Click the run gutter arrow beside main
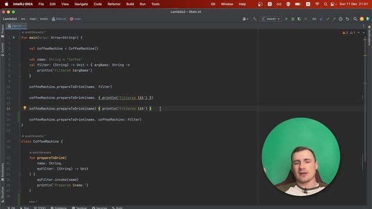The height and width of the screenshot is (209, 372). pyautogui.click(x=14, y=37)
